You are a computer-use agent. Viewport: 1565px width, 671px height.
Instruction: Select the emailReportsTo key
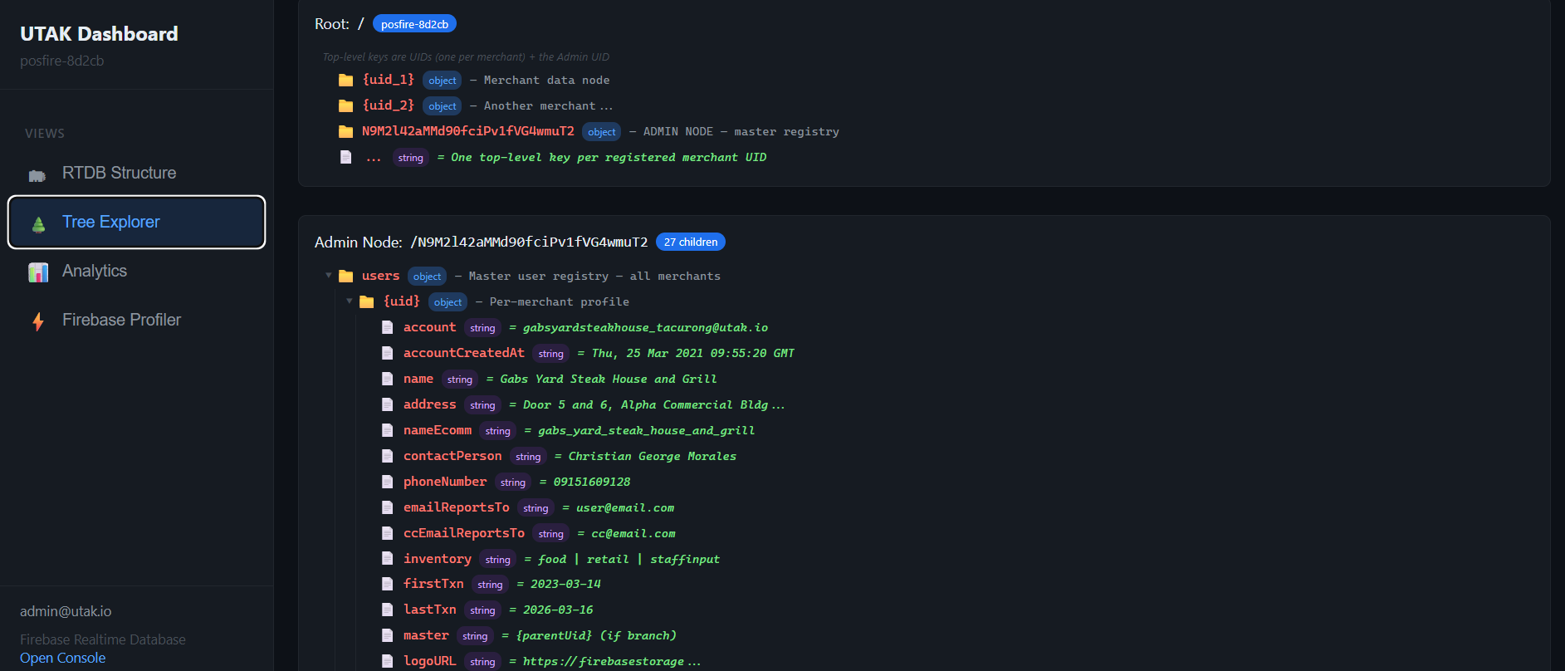456,507
